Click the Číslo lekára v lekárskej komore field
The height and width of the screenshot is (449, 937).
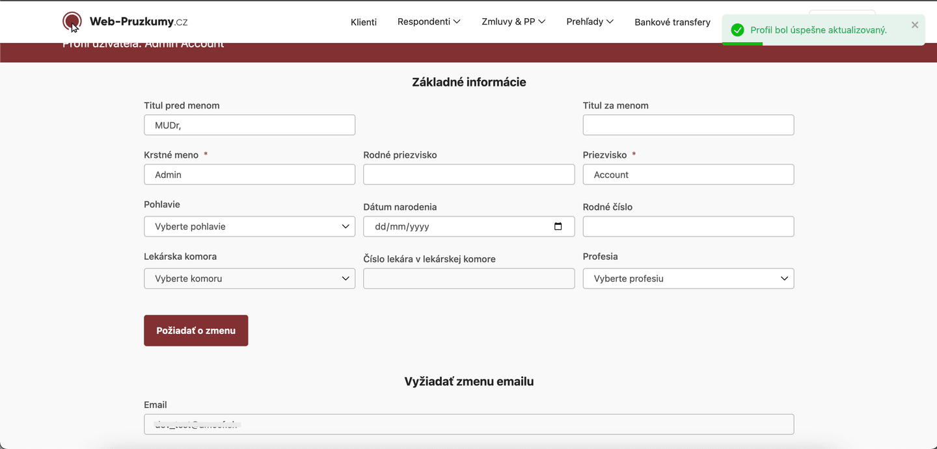point(469,278)
